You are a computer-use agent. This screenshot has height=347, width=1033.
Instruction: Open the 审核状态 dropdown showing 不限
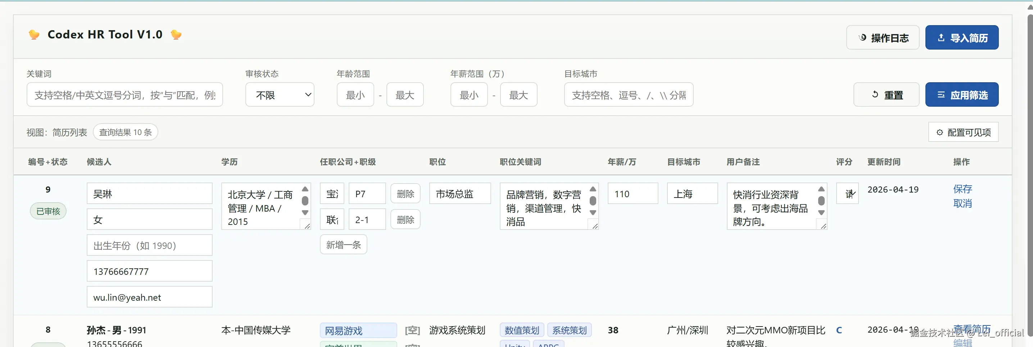point(280,94)
